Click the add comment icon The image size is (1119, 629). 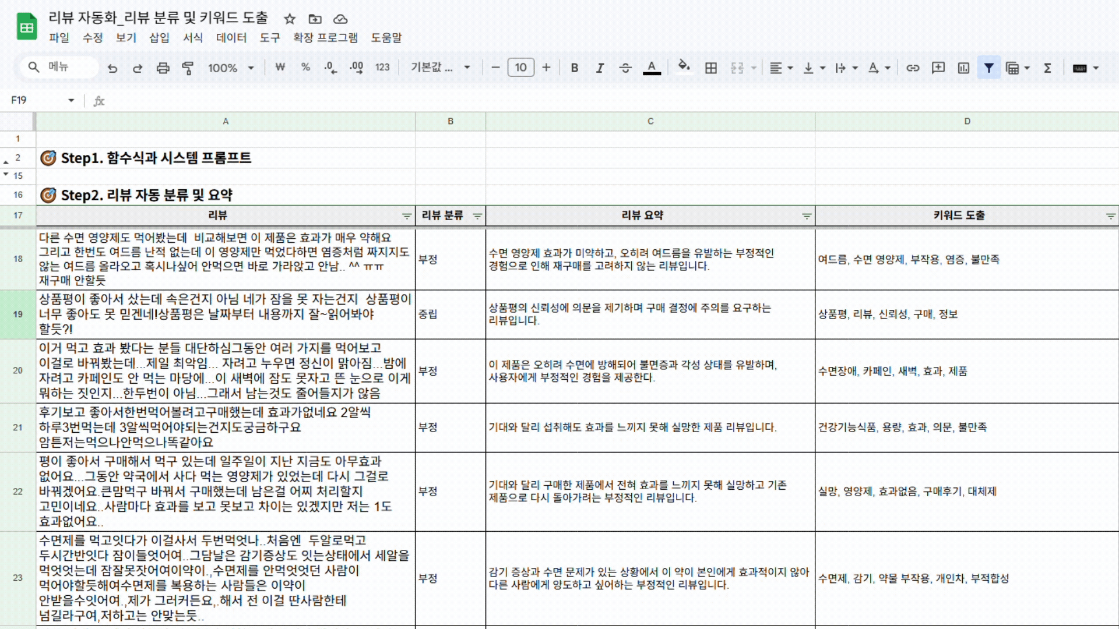click(x=938, y=68)
